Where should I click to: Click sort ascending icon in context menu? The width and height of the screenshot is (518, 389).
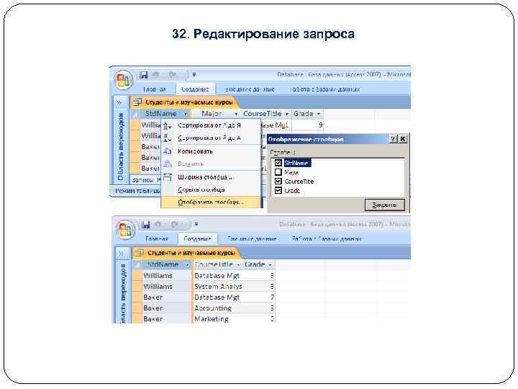(x=167, y=125)
